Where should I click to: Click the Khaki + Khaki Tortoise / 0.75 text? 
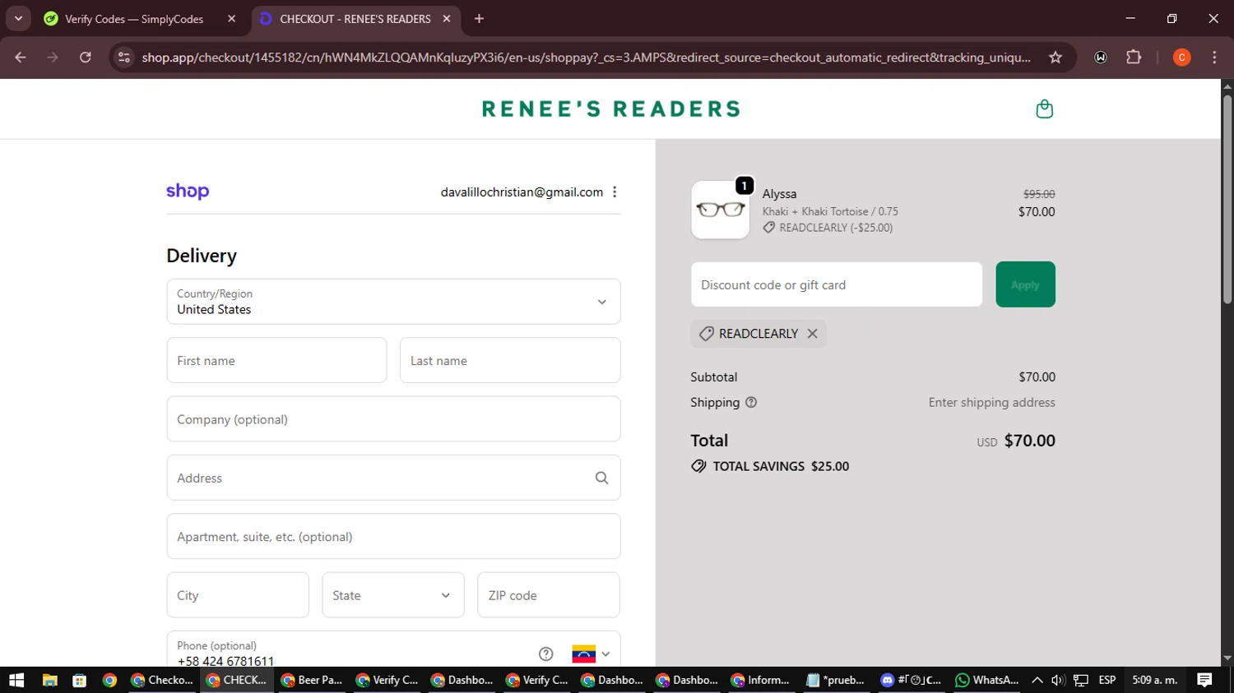pos(830,211)
